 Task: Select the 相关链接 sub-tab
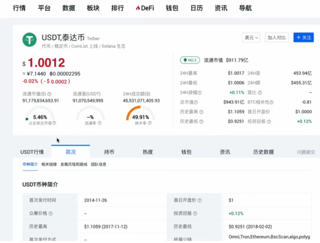tap(49, 165)
